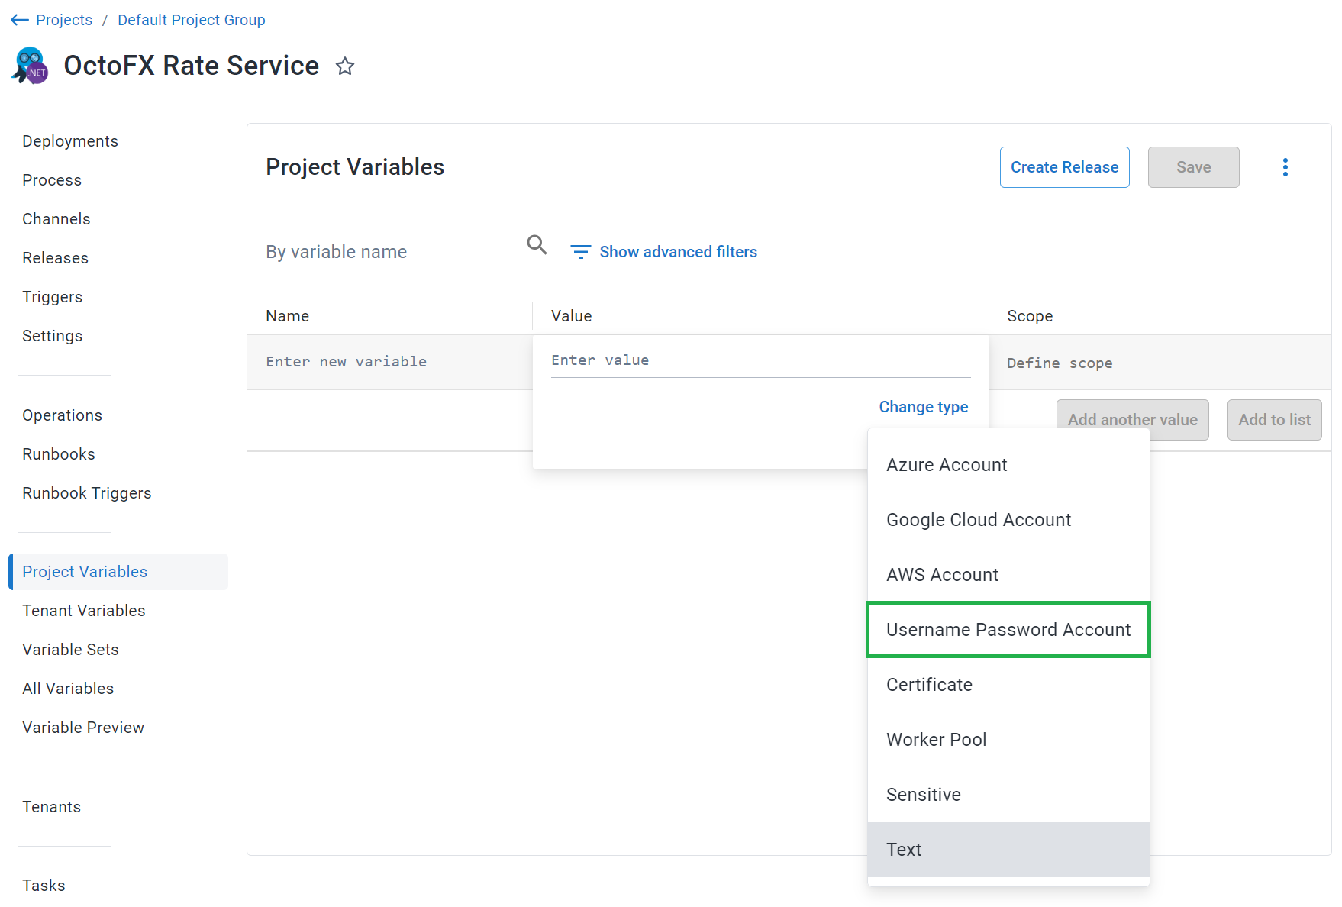The image size is (1342, 907).
Task: Open the OctoFX project logo
Action: (31, 66)
